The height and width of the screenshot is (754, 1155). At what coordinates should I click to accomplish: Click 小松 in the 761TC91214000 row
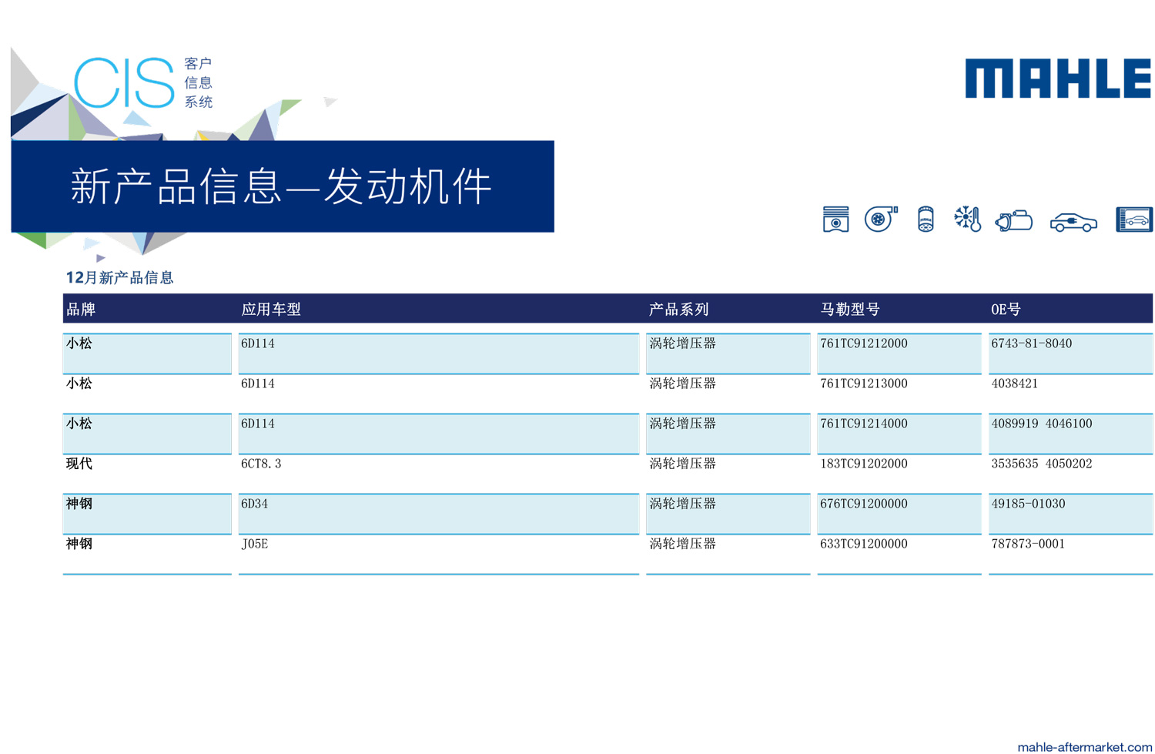click(79, 424)
